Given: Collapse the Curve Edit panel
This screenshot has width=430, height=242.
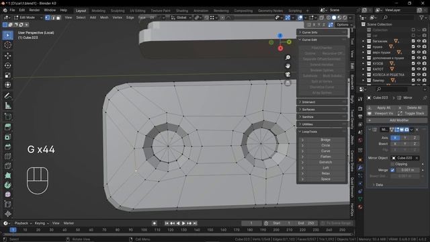Looking at the screenshot, I should tap(322, 40).
